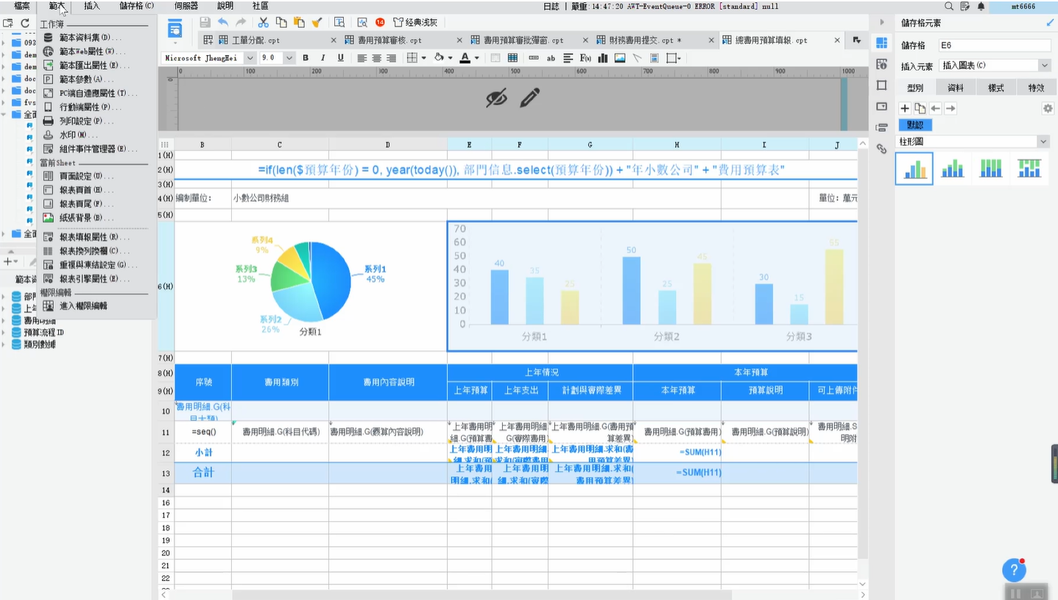Click the red 14 notification badge

pyautogui.click(x=380, y=22)
